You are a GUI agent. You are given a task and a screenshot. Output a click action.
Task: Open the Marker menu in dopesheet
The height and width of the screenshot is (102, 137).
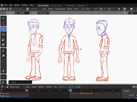pyautogui.click(x=41, y=87)
